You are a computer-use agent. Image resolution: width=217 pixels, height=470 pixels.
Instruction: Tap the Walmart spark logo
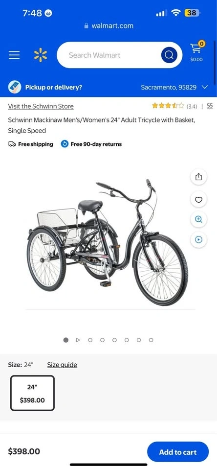[x=41, y=55]
